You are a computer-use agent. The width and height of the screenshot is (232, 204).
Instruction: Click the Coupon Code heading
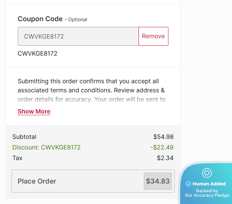(x=40, y=19)
